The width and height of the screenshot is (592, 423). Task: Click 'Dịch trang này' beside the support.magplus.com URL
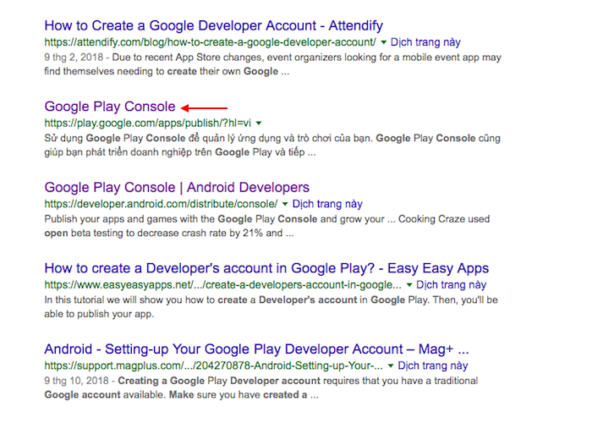click(433, 365)
